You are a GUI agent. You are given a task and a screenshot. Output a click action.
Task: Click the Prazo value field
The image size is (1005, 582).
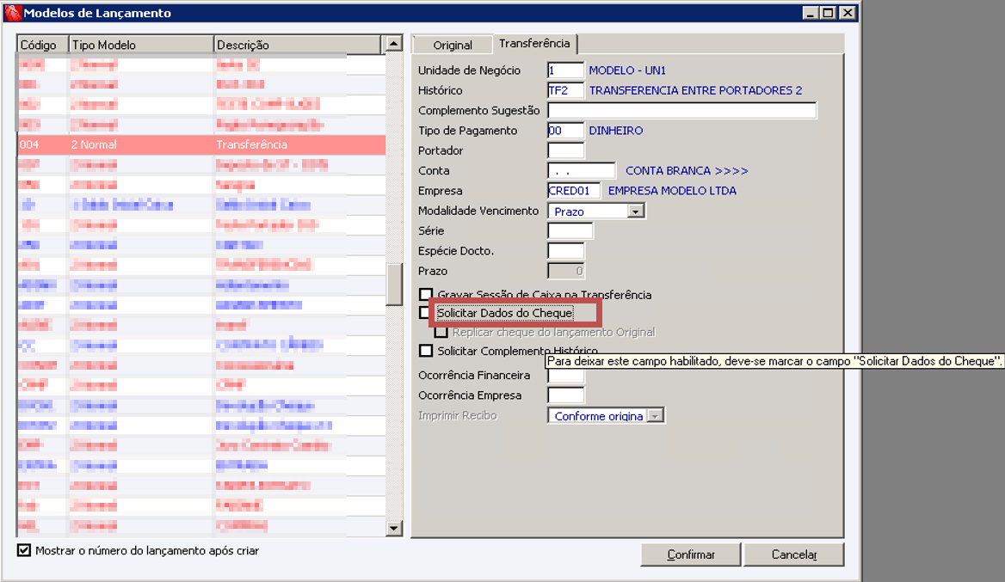click(x=565, y=271)
